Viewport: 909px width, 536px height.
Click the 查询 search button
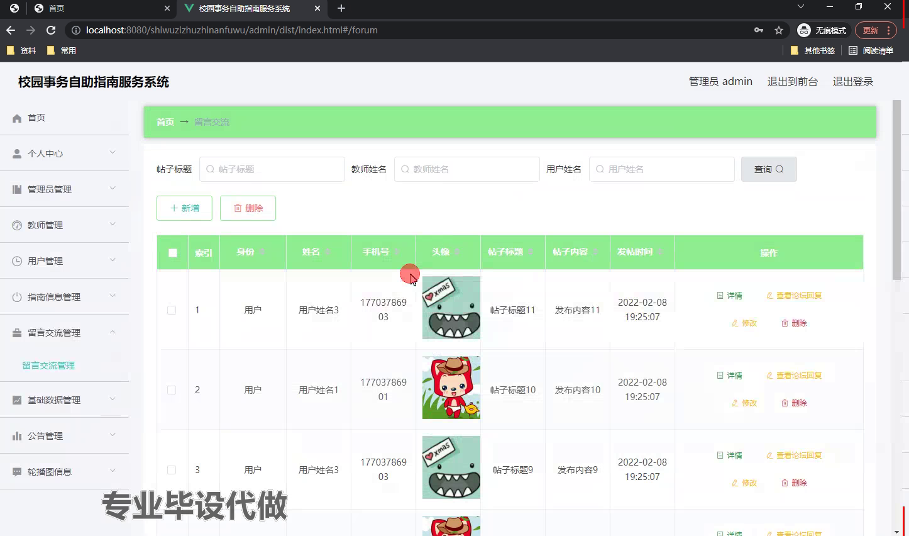point(769,169)
